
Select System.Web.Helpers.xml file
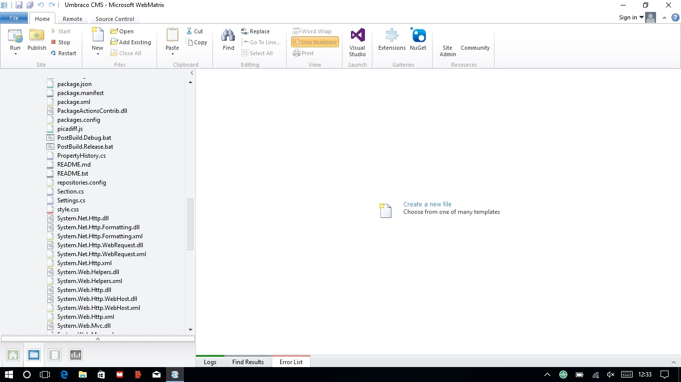coord(89,281)
